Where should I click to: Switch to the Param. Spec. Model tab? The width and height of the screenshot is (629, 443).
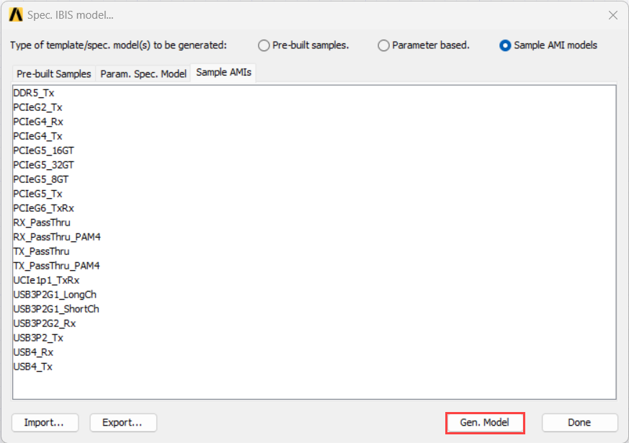pos(143,73)
